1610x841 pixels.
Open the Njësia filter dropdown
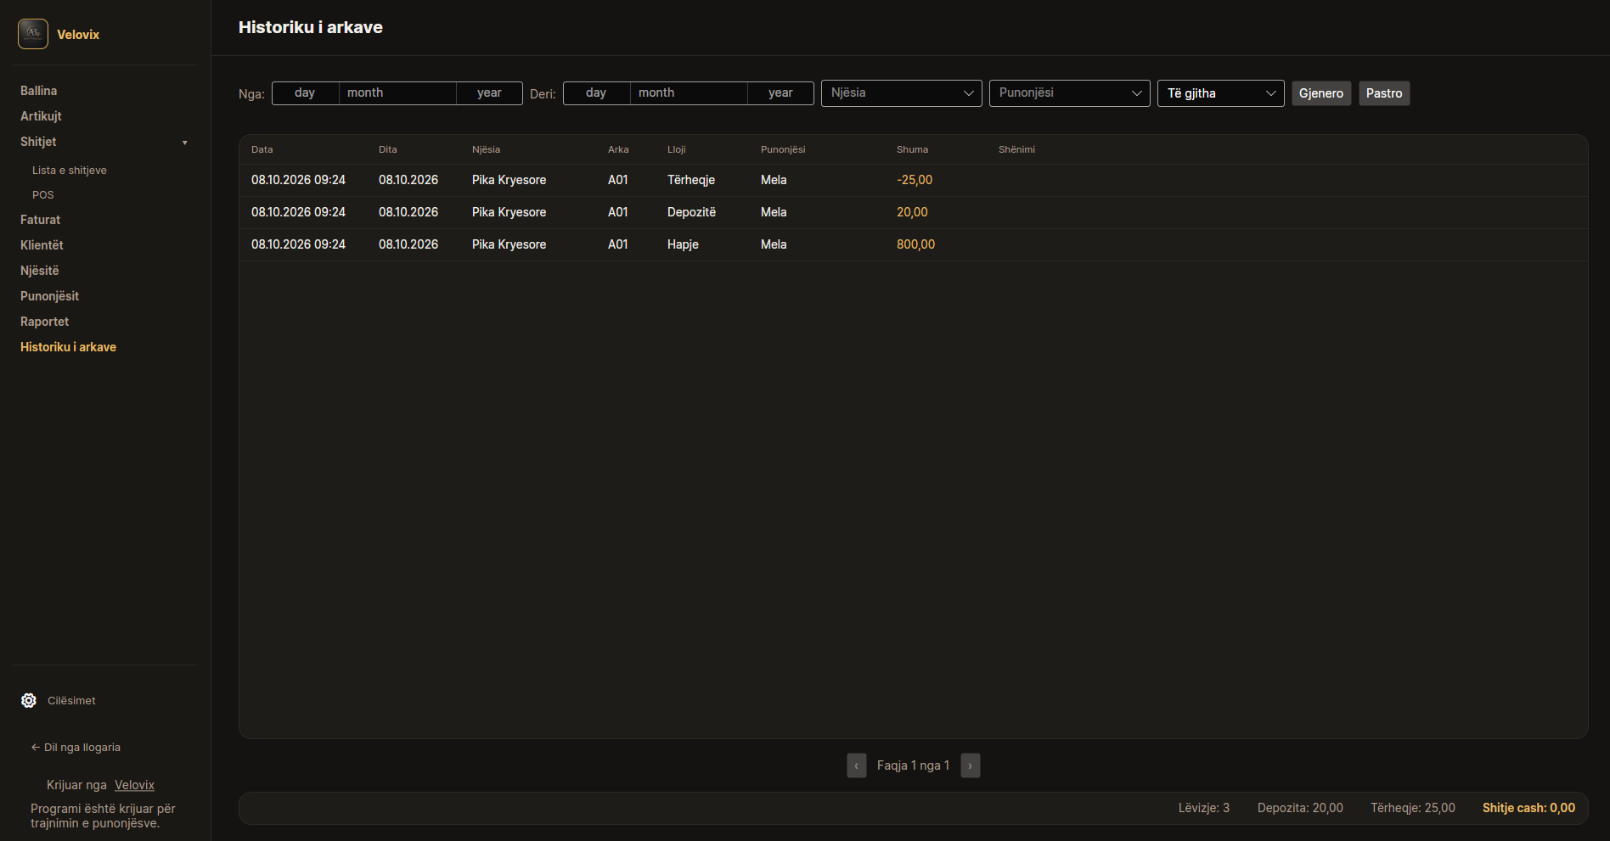pos(902,93)
